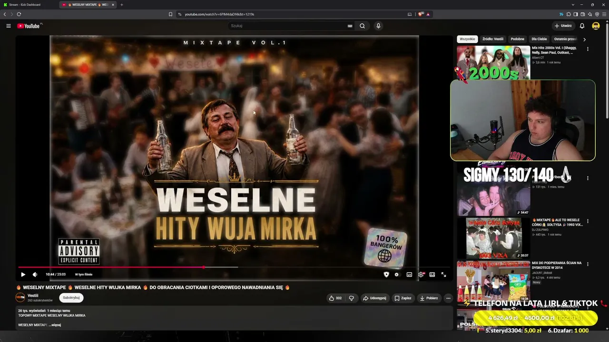This screenshot has width=609, height=342.
Task: Click the search magnifier button
Action: [x=362, y=26]
